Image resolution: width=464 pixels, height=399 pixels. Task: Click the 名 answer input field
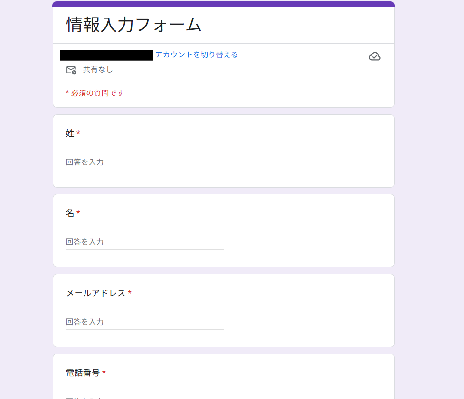(145, 242)
